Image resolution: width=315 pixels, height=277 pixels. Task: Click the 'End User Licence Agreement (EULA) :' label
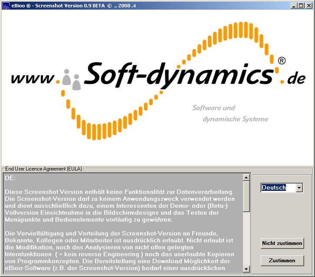45,169
